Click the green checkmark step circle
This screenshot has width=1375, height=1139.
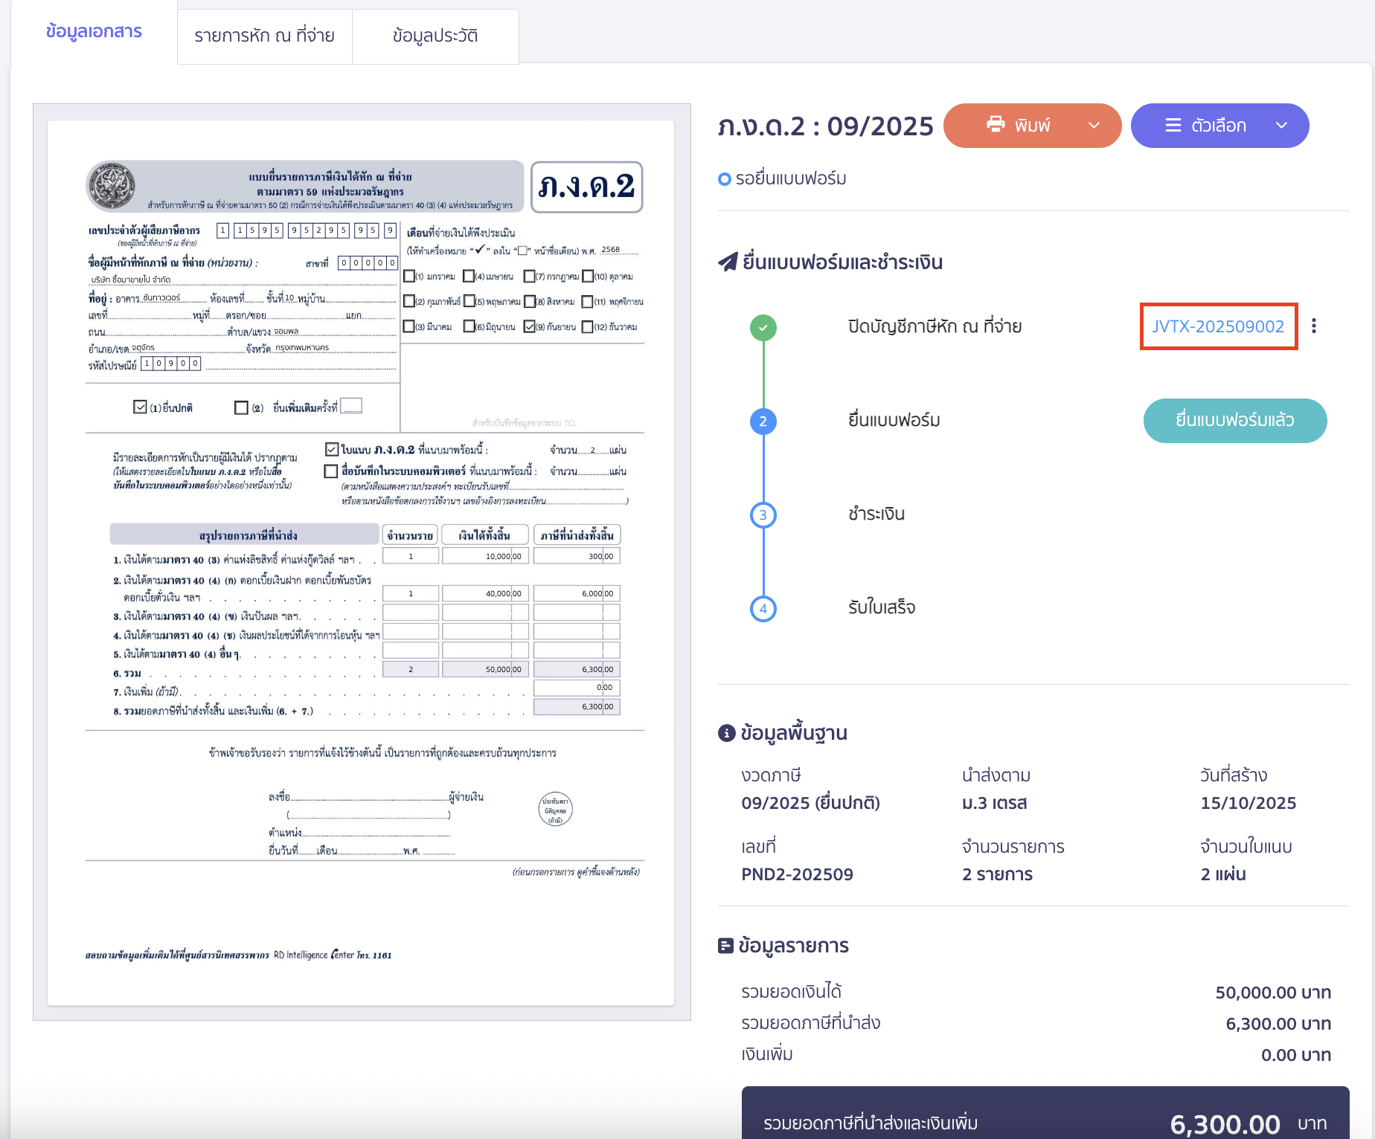(763, 328)
